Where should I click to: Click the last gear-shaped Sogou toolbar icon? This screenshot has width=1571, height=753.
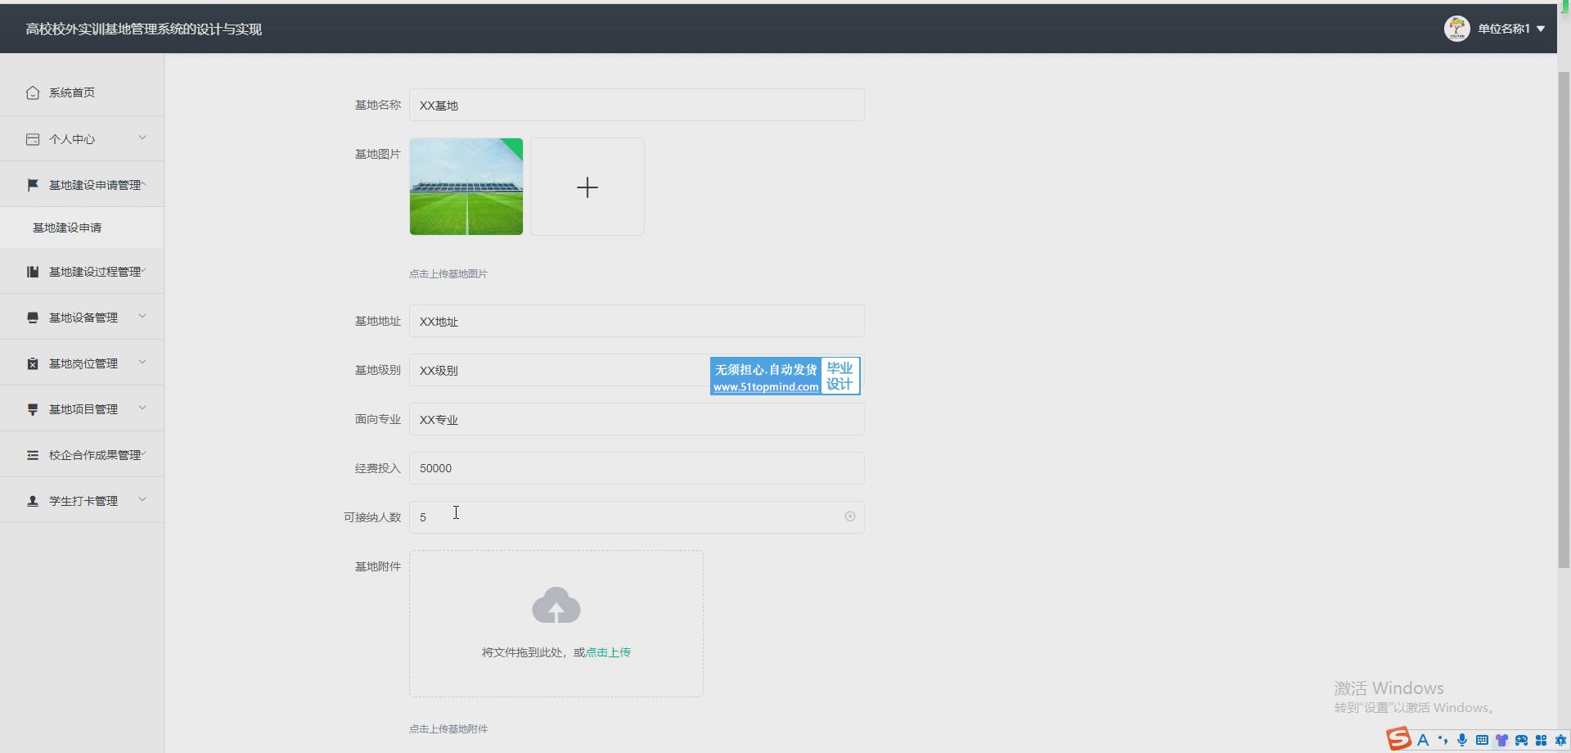pyautogui.click(x=1560, y=740)
